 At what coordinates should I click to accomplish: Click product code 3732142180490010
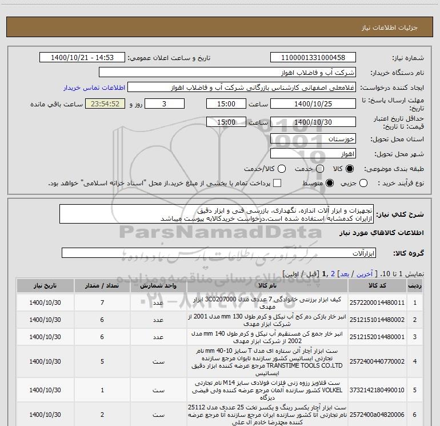pos(377,390)
